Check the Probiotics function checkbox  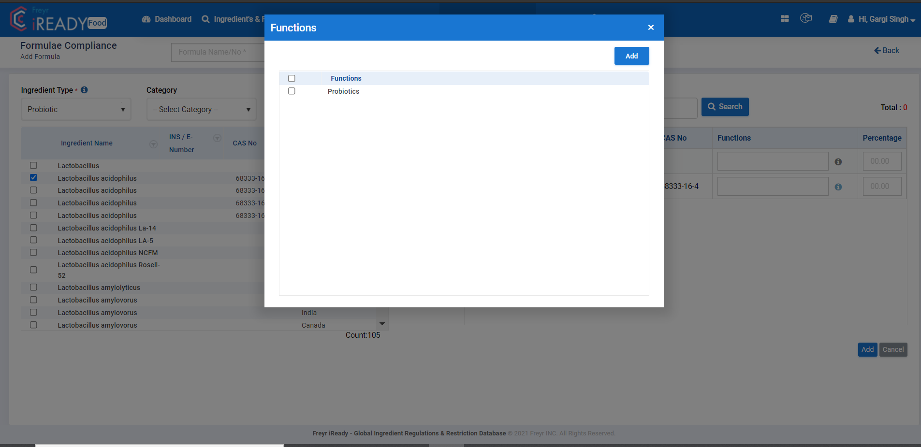[292, 91]
